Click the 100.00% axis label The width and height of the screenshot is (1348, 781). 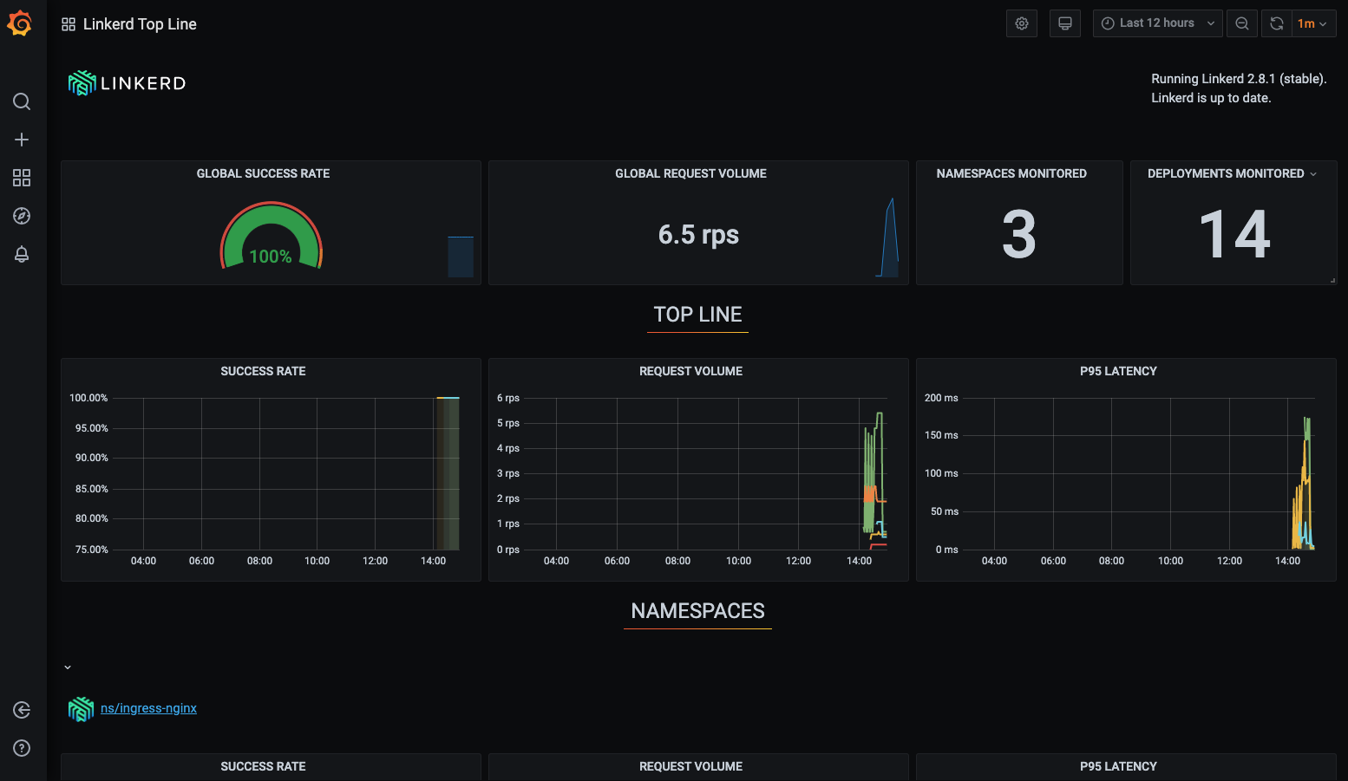pyautogui.click(x=88, y=398)
